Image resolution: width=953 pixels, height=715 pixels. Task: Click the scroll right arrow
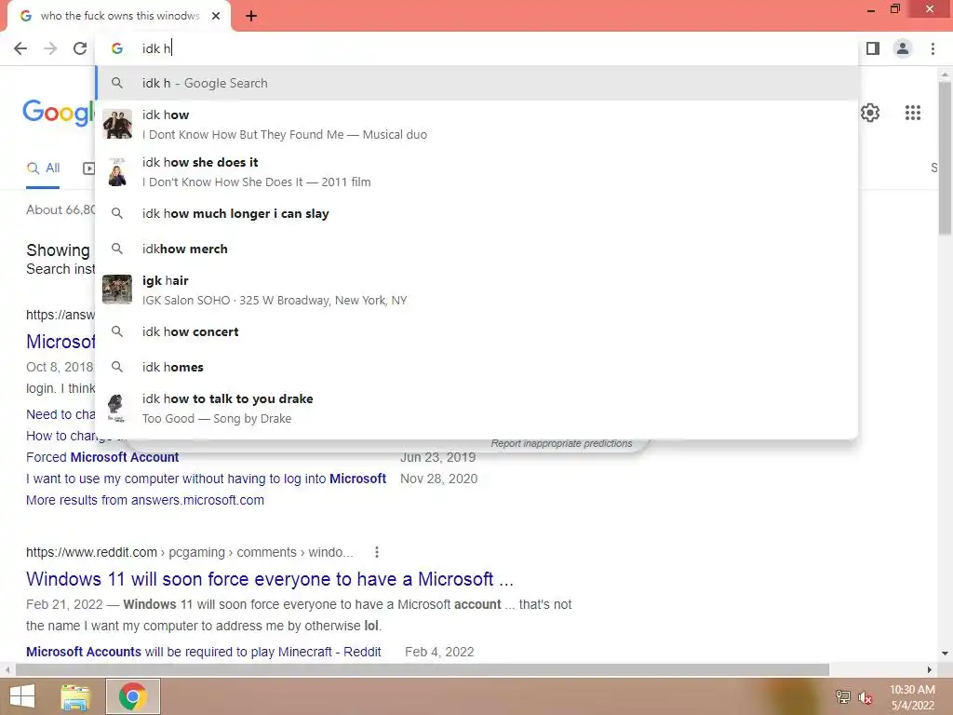[x=930, y=670]
